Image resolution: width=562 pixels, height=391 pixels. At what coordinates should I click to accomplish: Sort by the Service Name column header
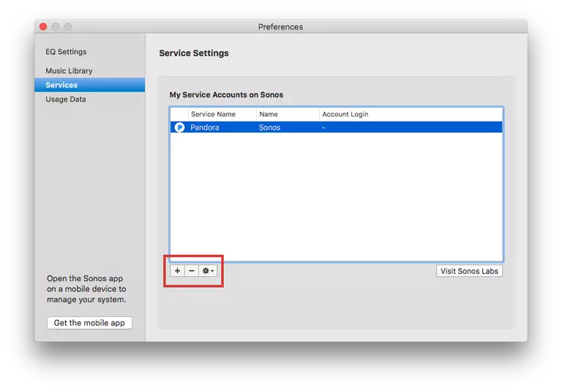click(213, 114)
